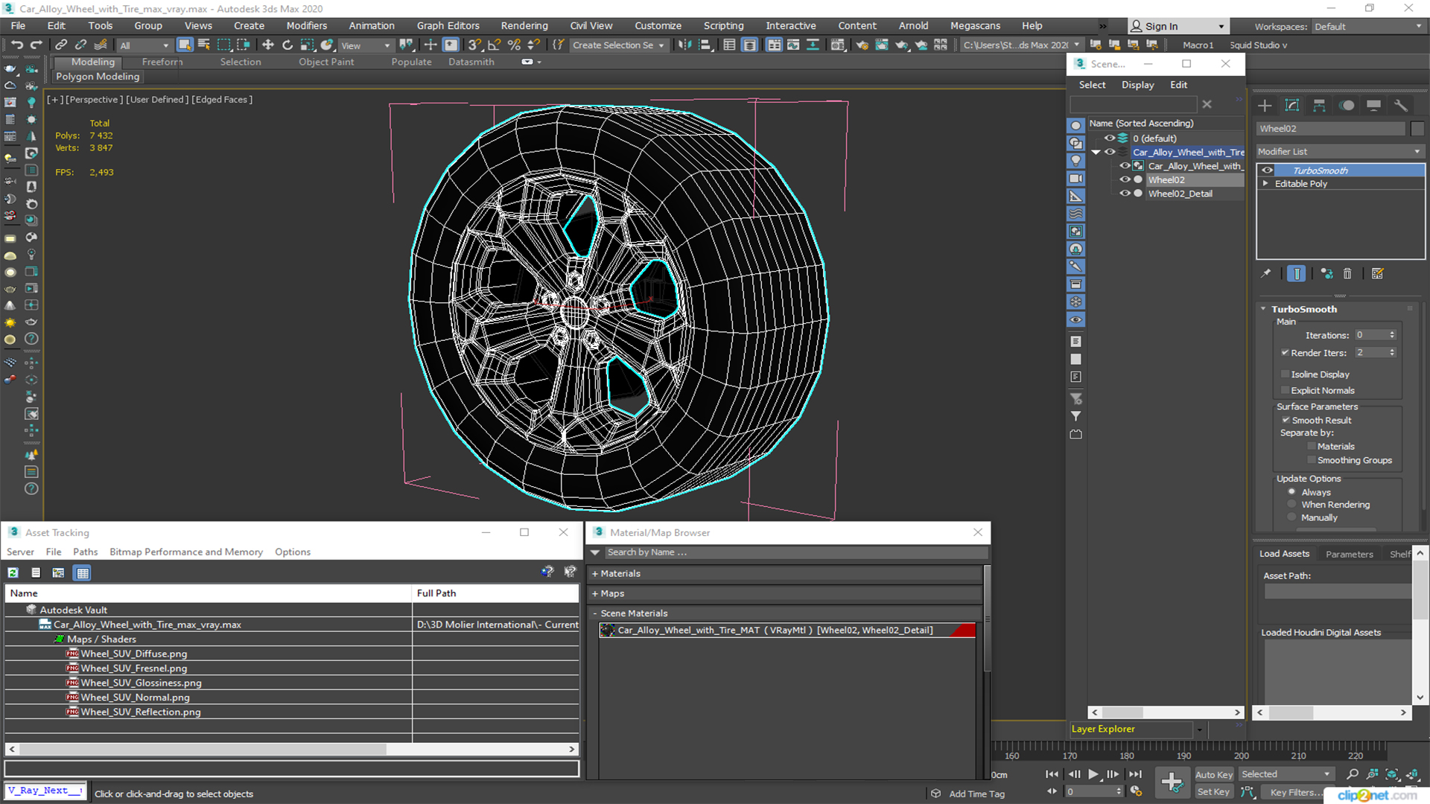Hide Wheel02_Detail with eye icon
The image size is (1430, 804).
coord(1125,194)
